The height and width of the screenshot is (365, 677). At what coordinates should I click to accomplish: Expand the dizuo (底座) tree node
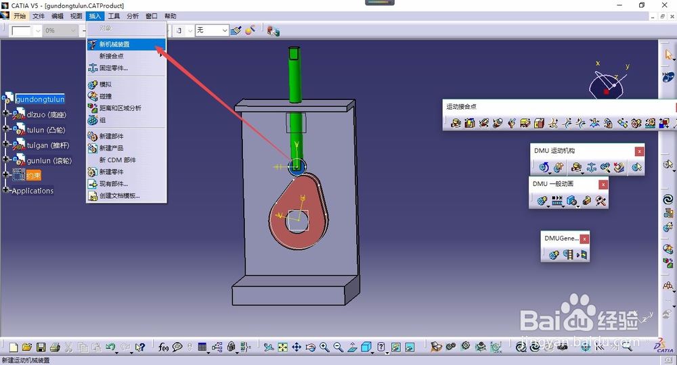point(5,114)
